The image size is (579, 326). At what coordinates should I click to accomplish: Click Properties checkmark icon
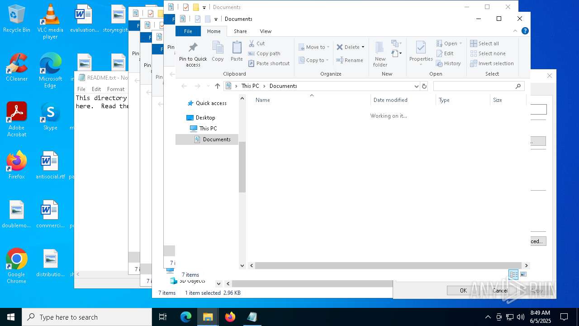tap(421, 48)
